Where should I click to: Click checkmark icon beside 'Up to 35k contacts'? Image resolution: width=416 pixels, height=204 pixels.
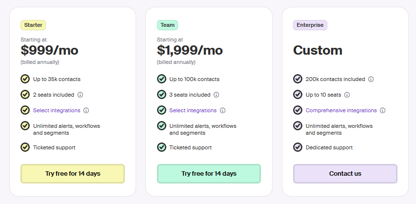tap(25, 79)
